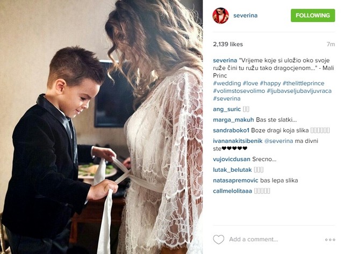The image size is (344, 254).
Task: Open the severina username in header
Action: (245, 16)
